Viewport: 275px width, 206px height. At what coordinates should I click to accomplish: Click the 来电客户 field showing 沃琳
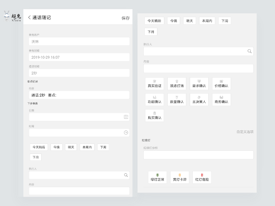(79, 42)
